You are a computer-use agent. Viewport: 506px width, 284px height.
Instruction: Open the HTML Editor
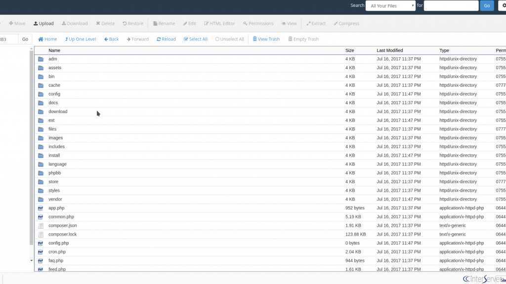[219, 23]
